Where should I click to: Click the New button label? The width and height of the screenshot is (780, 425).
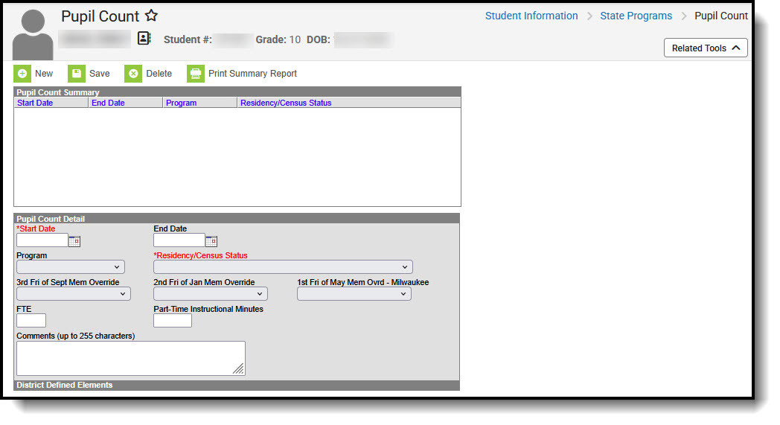pyautogui.click(x=44, y=74)
